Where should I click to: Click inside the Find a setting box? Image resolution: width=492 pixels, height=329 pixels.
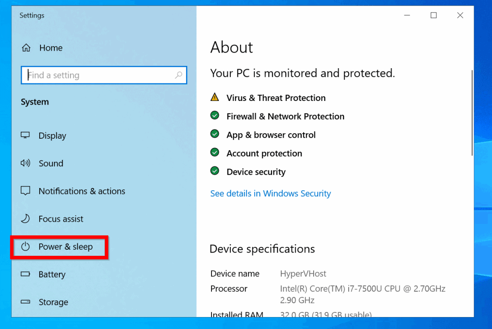(92, 75)
